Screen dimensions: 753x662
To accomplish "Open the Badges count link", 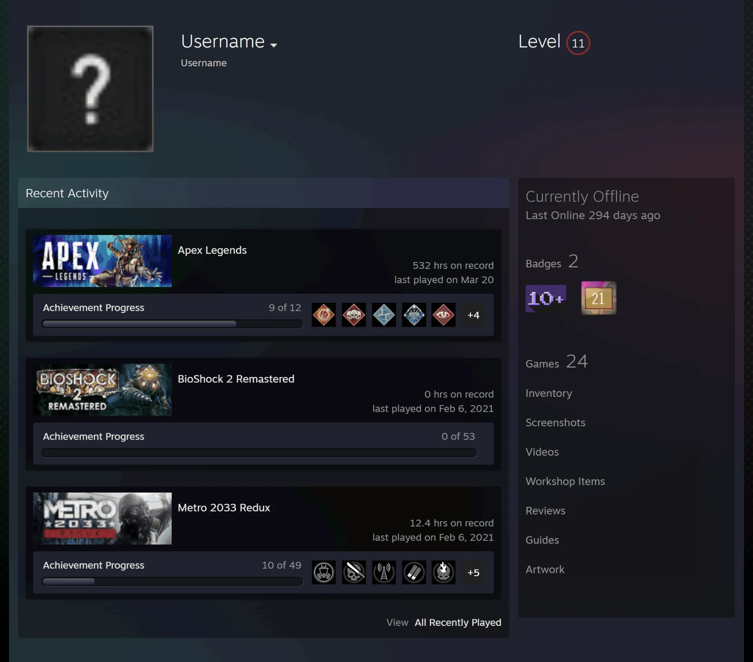I will tap(552, 262).
